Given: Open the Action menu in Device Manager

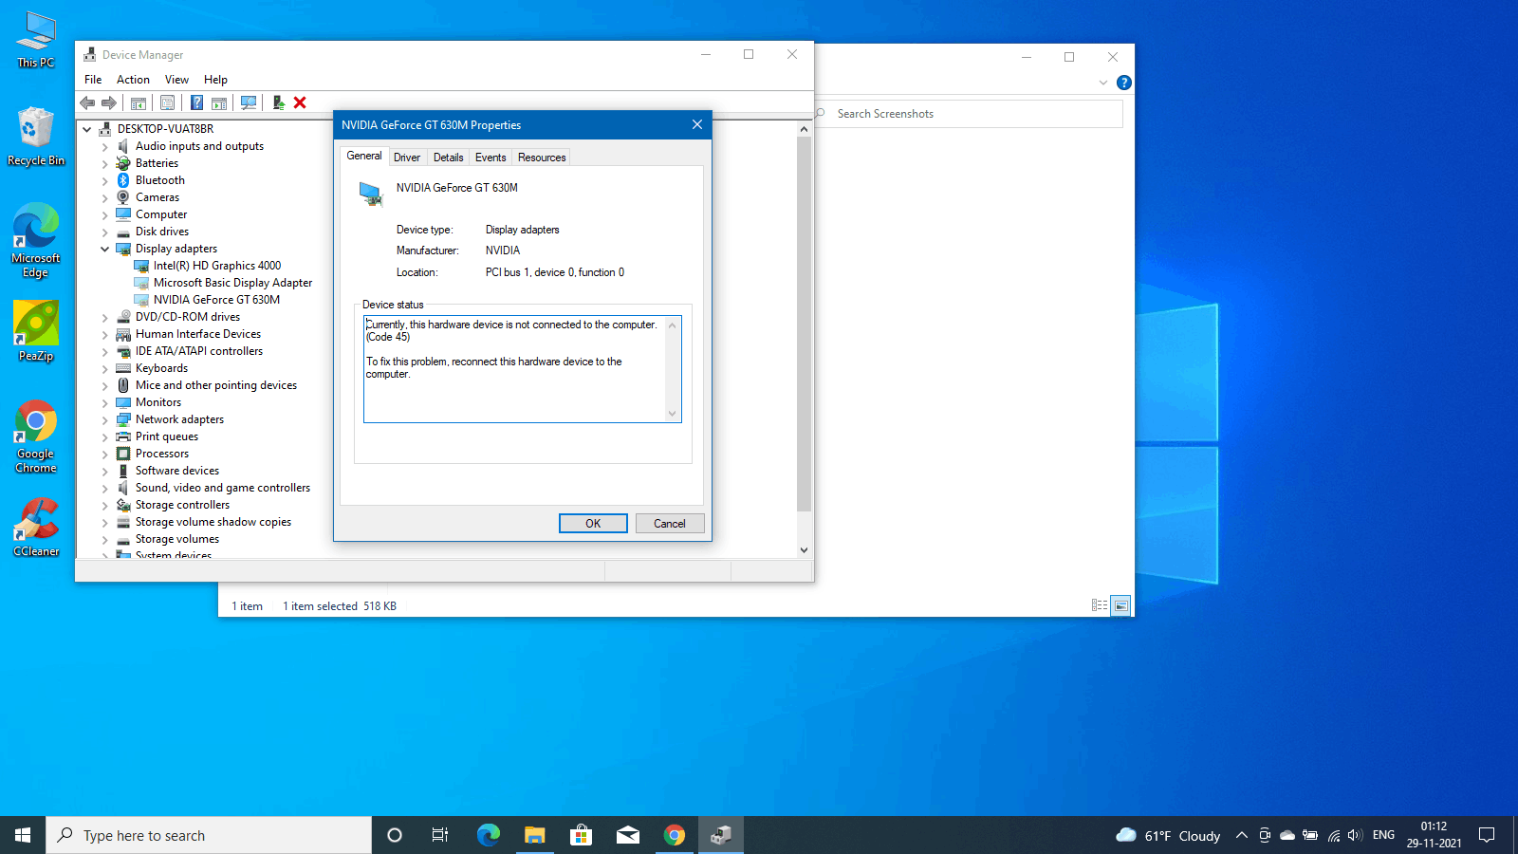Looking at the screenshot, I should (x=133, y=80).
